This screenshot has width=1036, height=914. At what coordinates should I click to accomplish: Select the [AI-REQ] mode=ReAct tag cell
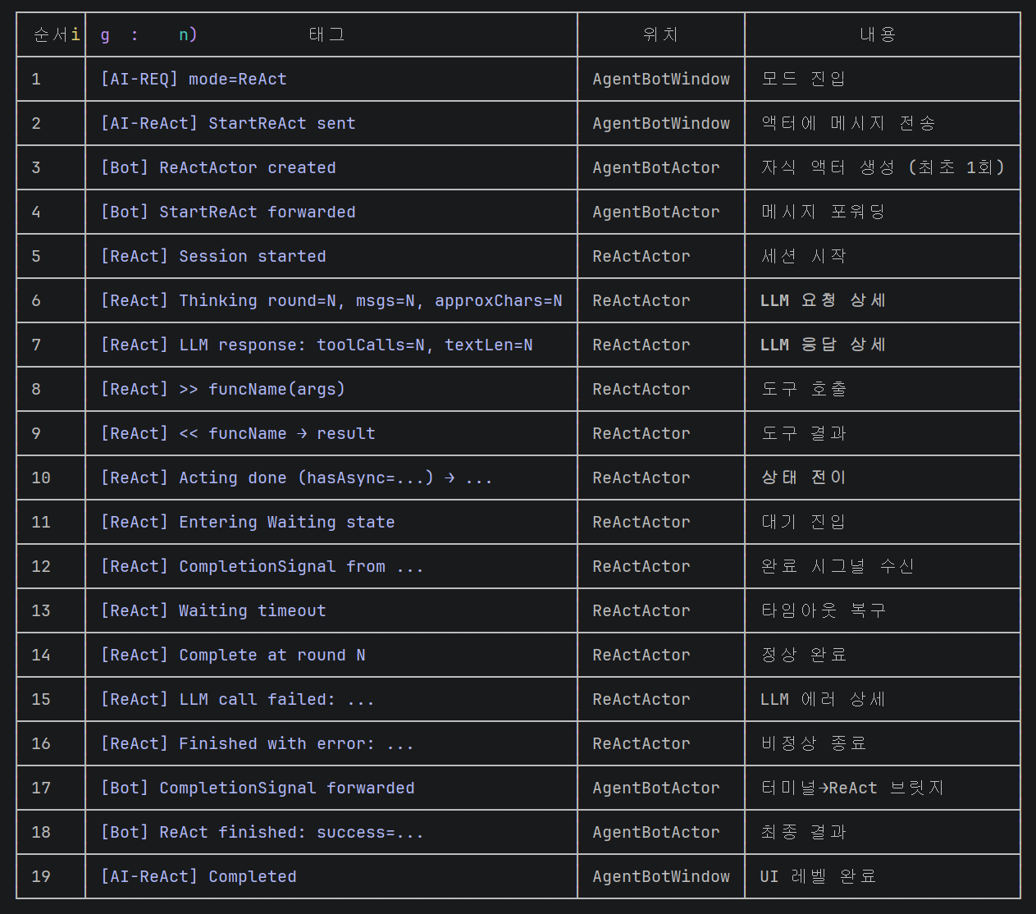[194, 80]
